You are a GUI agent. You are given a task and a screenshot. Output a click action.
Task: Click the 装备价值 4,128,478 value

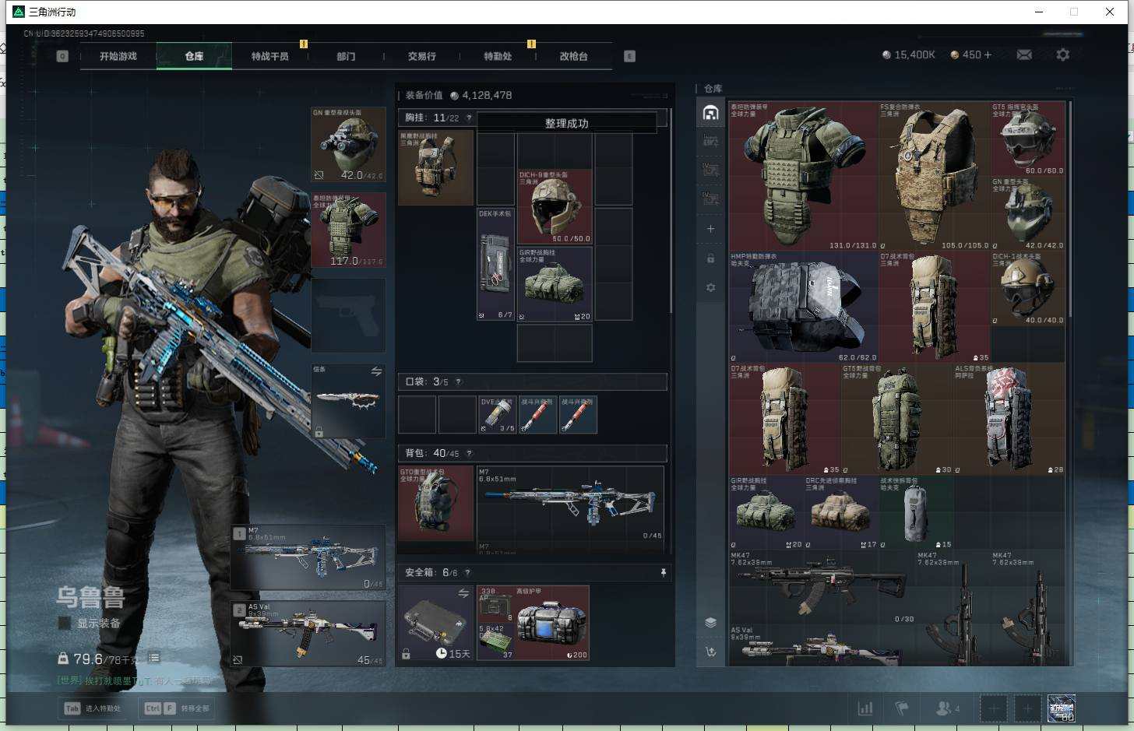pyautogui.click(x=459, y=95)
